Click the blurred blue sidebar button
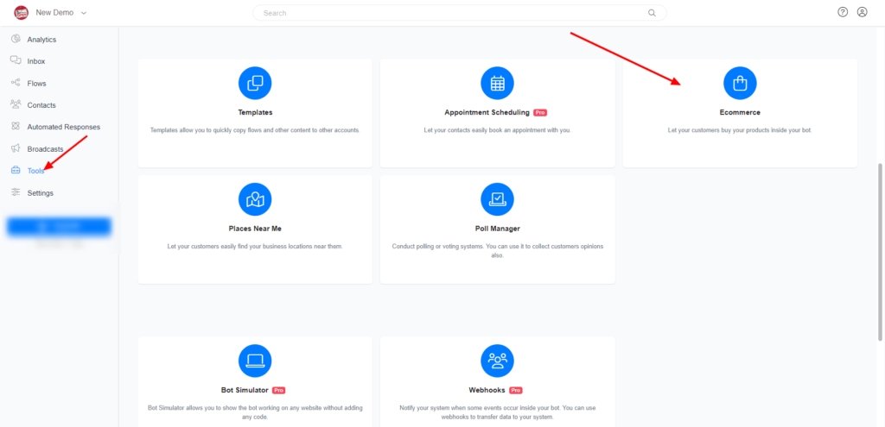Screen dimensions: 885x427 click(59, 226)
